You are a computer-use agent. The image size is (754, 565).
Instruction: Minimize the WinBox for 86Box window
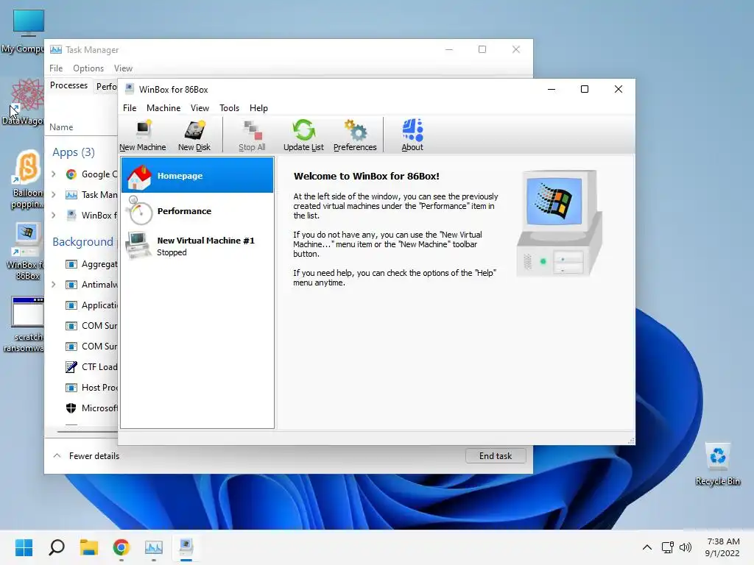pyautogui.click(x=552, y=89)
